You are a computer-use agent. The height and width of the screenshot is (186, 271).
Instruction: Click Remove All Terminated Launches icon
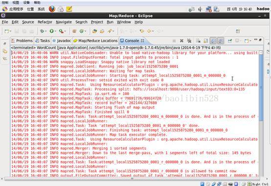click(x=189, y=41)
